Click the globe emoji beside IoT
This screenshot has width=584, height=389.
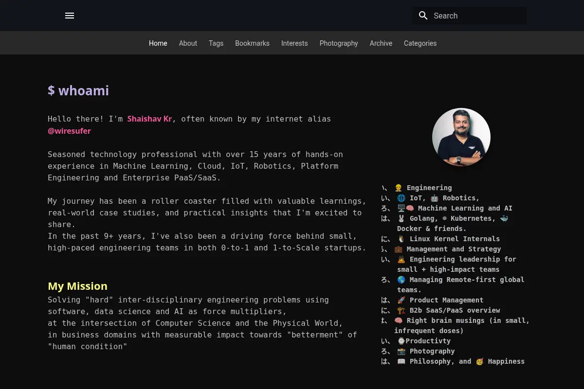pyautogui.click(x=401, y=198)
